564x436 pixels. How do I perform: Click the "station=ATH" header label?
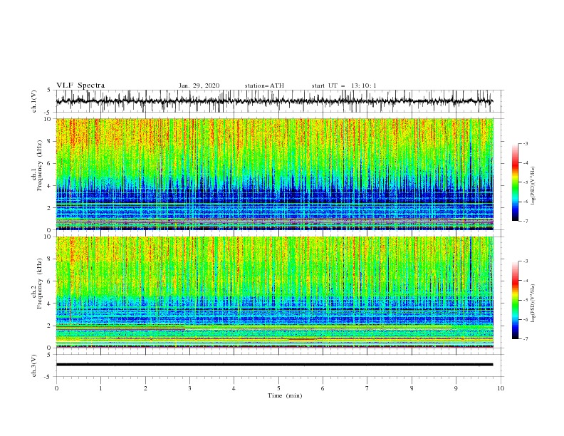click(264, 85)
